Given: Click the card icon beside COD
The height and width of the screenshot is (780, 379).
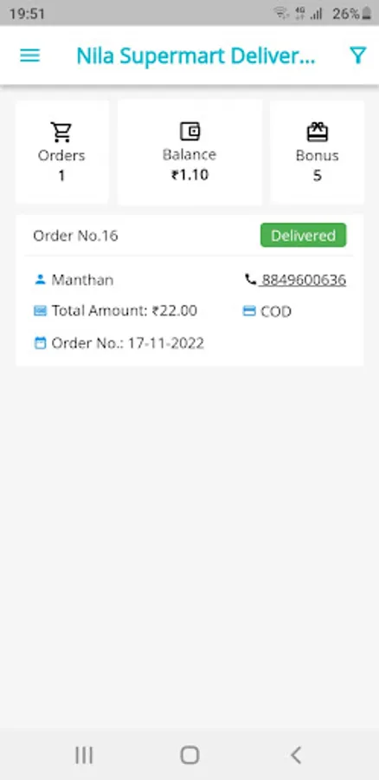Looking at the screenshot, I should pos(249,311).
